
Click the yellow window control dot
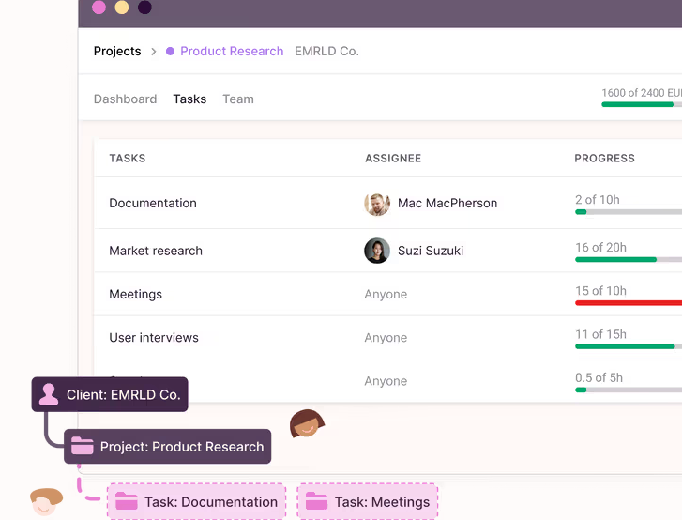(122, 8)
